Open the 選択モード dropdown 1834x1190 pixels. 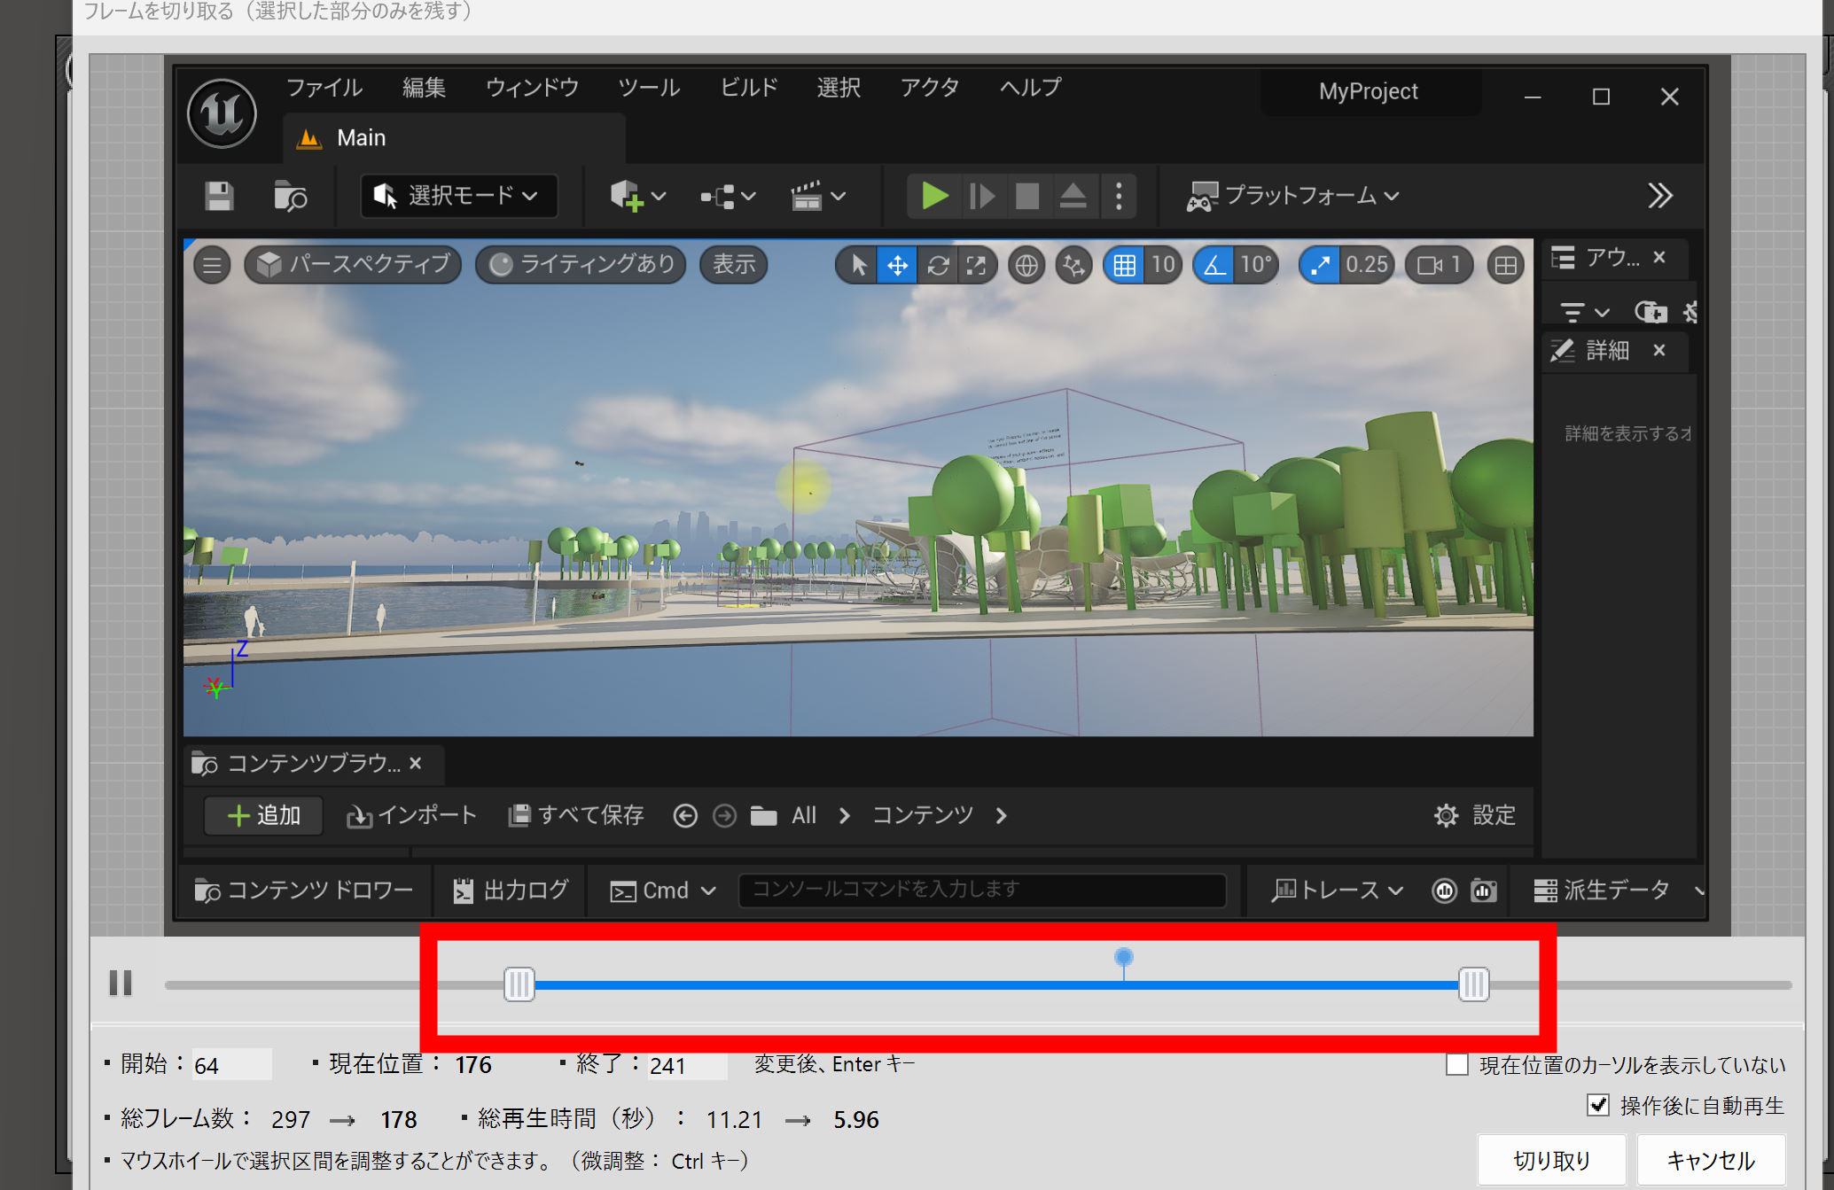458,196
